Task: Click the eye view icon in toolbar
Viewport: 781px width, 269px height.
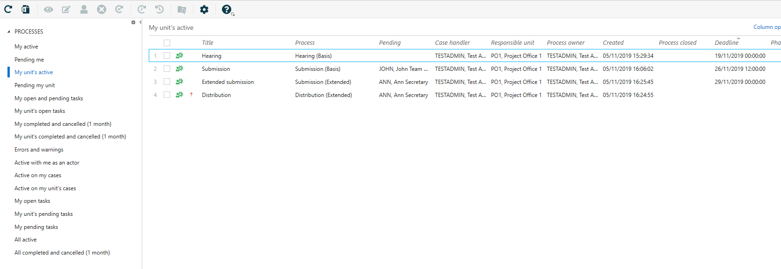Action: coord(48,9)
